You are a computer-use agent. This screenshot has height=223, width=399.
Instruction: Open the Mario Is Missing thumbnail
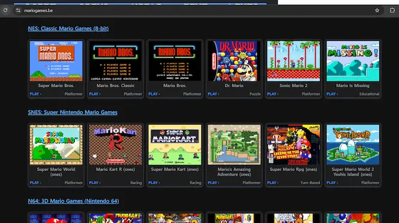click(353, 61)
